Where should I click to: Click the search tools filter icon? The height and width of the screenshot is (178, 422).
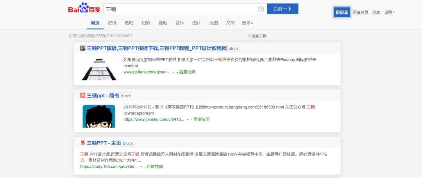coord(249,36)
